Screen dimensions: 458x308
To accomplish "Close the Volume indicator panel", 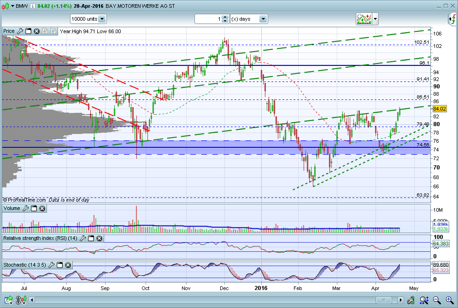I will 42,208.
